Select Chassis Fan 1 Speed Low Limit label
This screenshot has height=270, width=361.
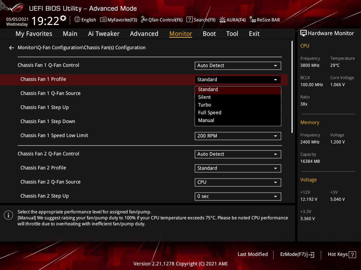tap(54, 136)
